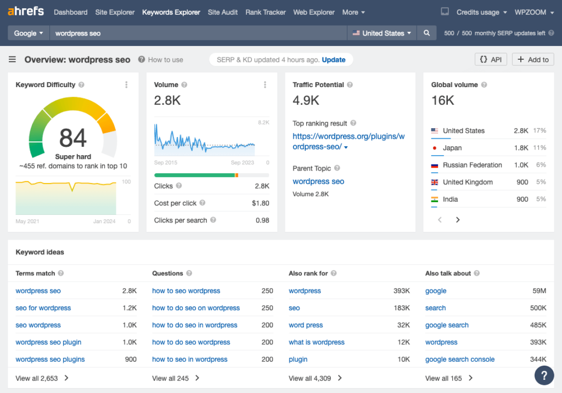The image size is (562, 393).
Task: Click the help icon beside How to use
Action: (x=142, y=59)
